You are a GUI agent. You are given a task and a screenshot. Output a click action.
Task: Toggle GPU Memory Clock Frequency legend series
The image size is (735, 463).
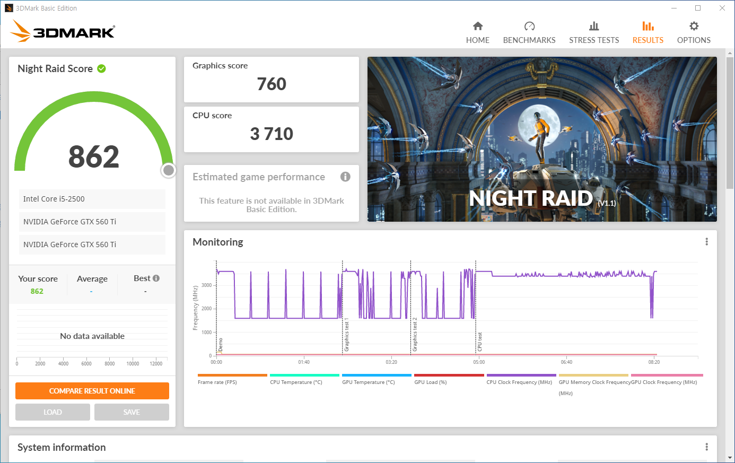tap(593, 385)
